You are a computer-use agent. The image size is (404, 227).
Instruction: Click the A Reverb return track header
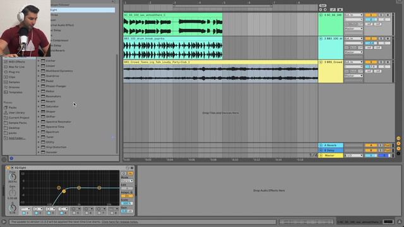(331, 146)
